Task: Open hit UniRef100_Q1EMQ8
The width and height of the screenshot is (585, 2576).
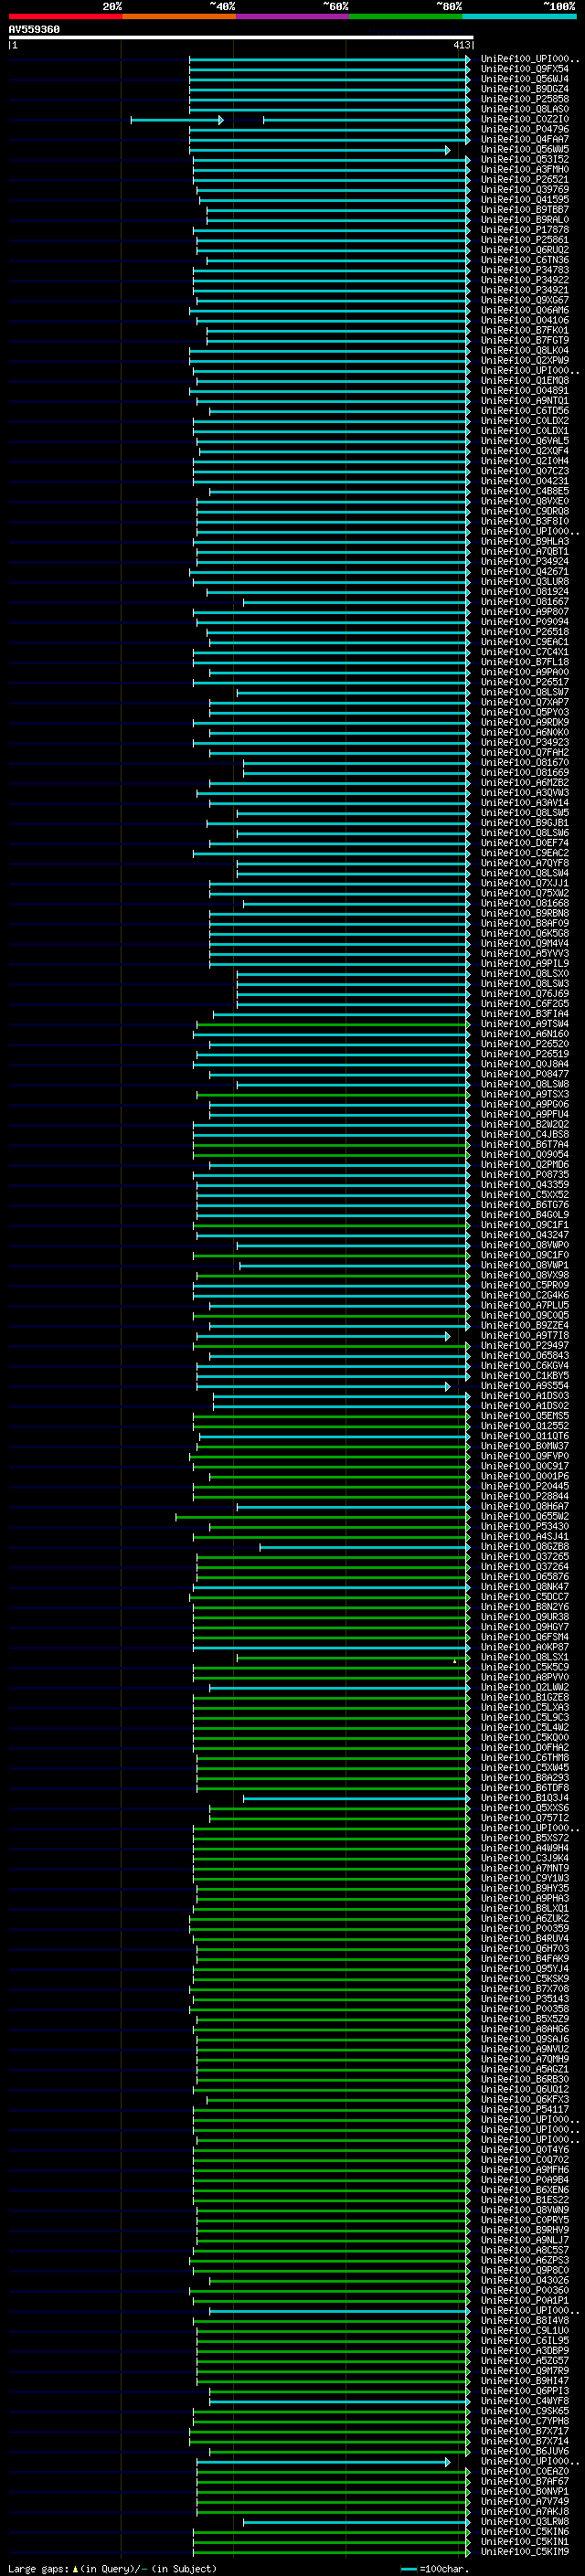Action: pos(525,381)
